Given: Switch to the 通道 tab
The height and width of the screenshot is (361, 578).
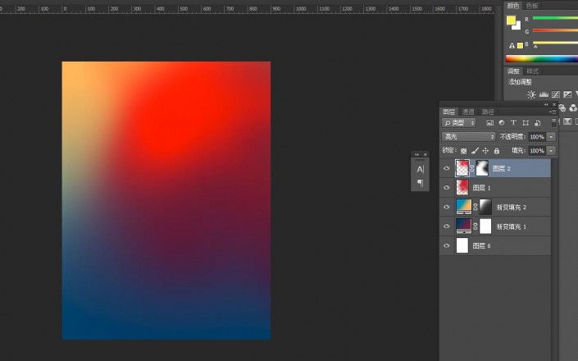Looking at the screenshot, I should tap(468, 112).
